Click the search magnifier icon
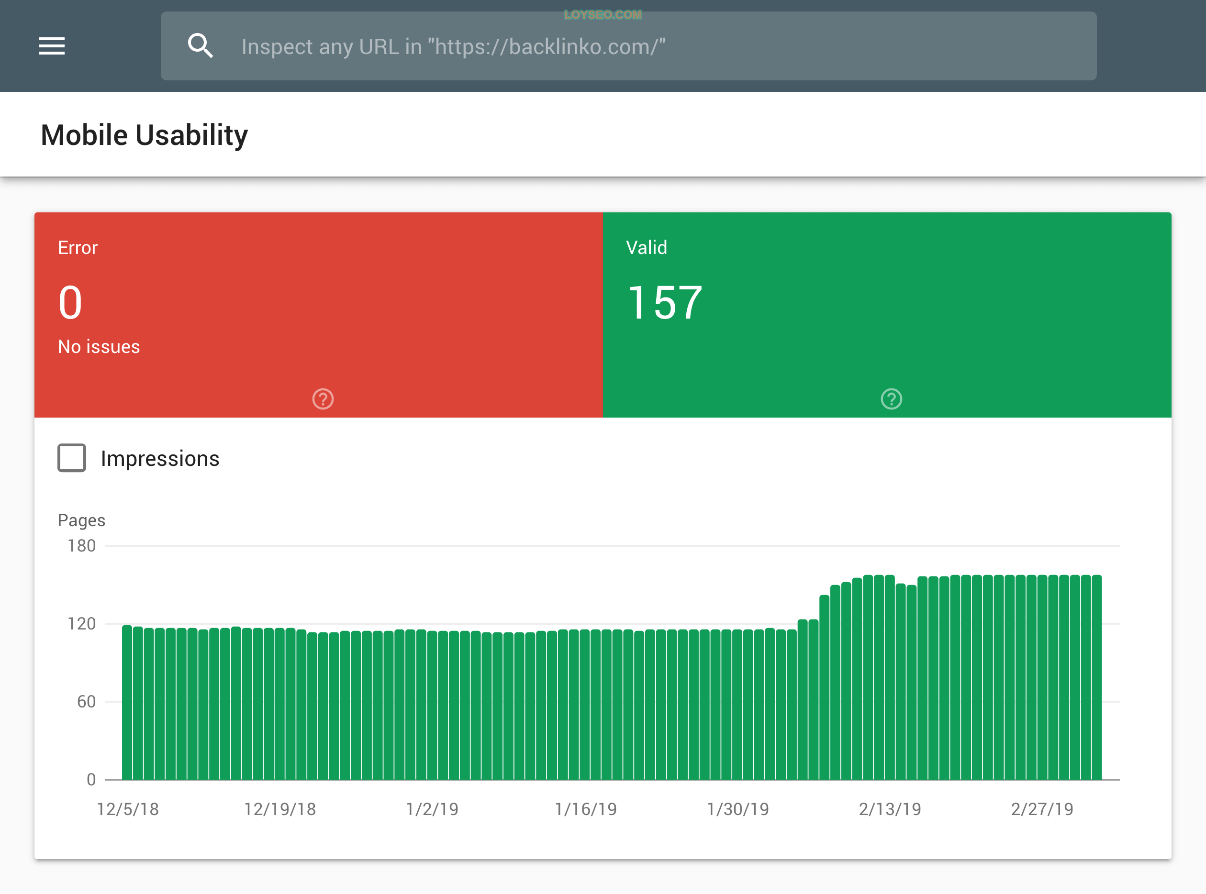Image resolution: width=1206 pixels, height=894 pixels. [200, 46]
